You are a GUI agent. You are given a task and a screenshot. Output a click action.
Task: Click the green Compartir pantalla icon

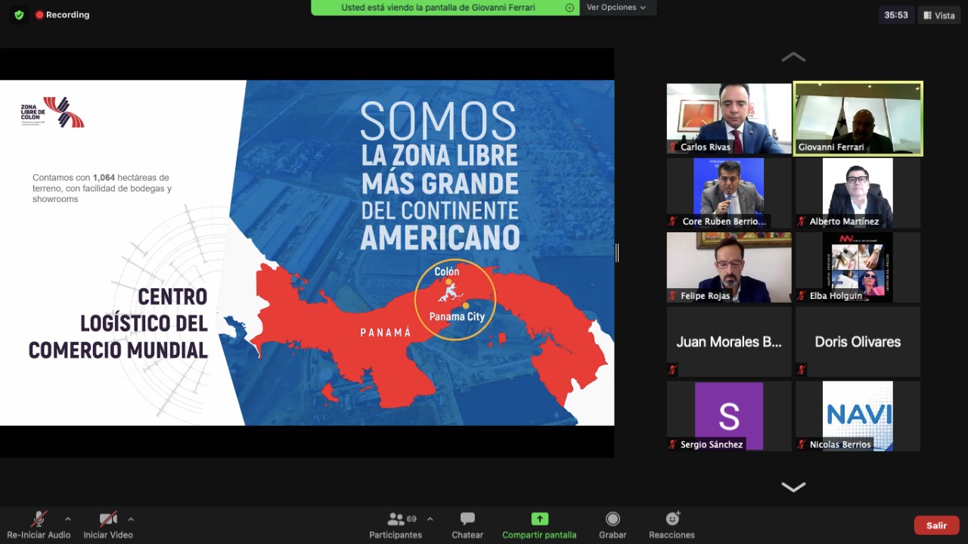tap(539, 519)
